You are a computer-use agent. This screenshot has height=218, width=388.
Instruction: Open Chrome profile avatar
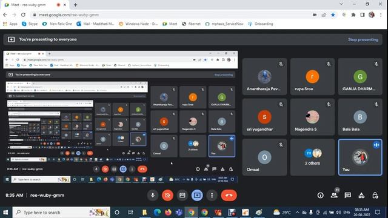tap(372, 15)
